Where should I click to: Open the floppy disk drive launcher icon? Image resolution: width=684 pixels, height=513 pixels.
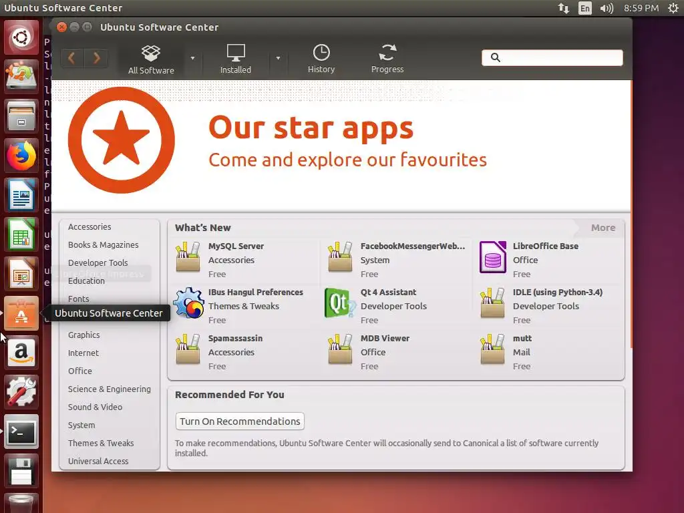coord(21,471)
